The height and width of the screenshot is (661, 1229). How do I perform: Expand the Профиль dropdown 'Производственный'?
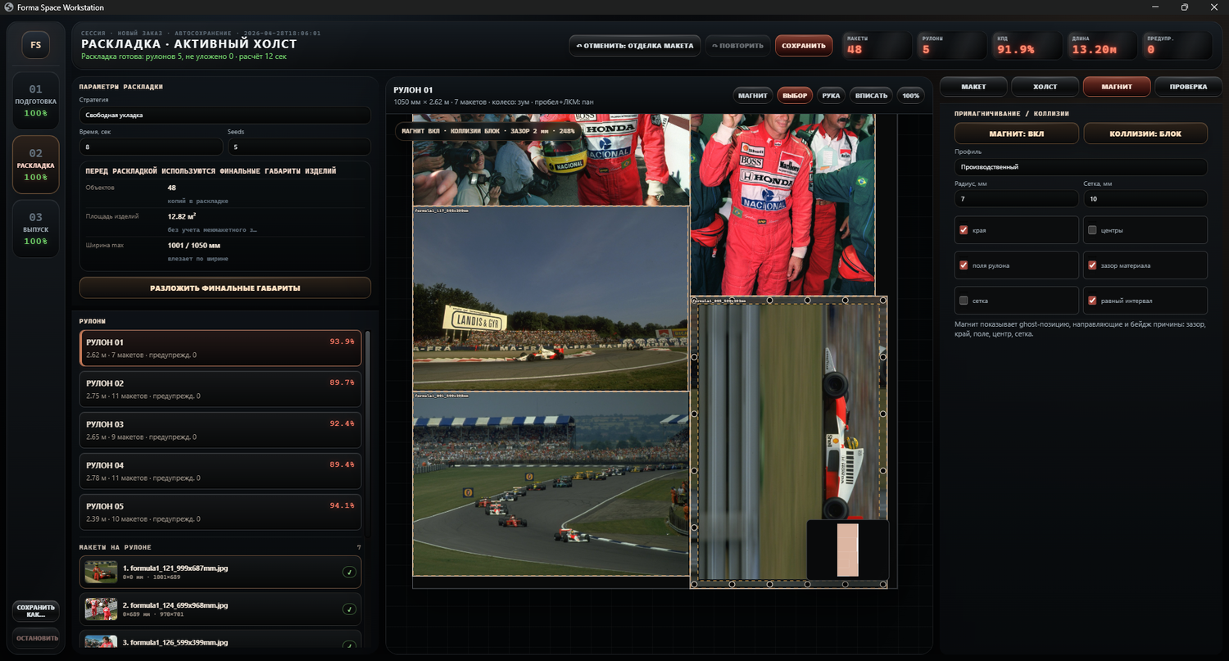click(1081, 167)
